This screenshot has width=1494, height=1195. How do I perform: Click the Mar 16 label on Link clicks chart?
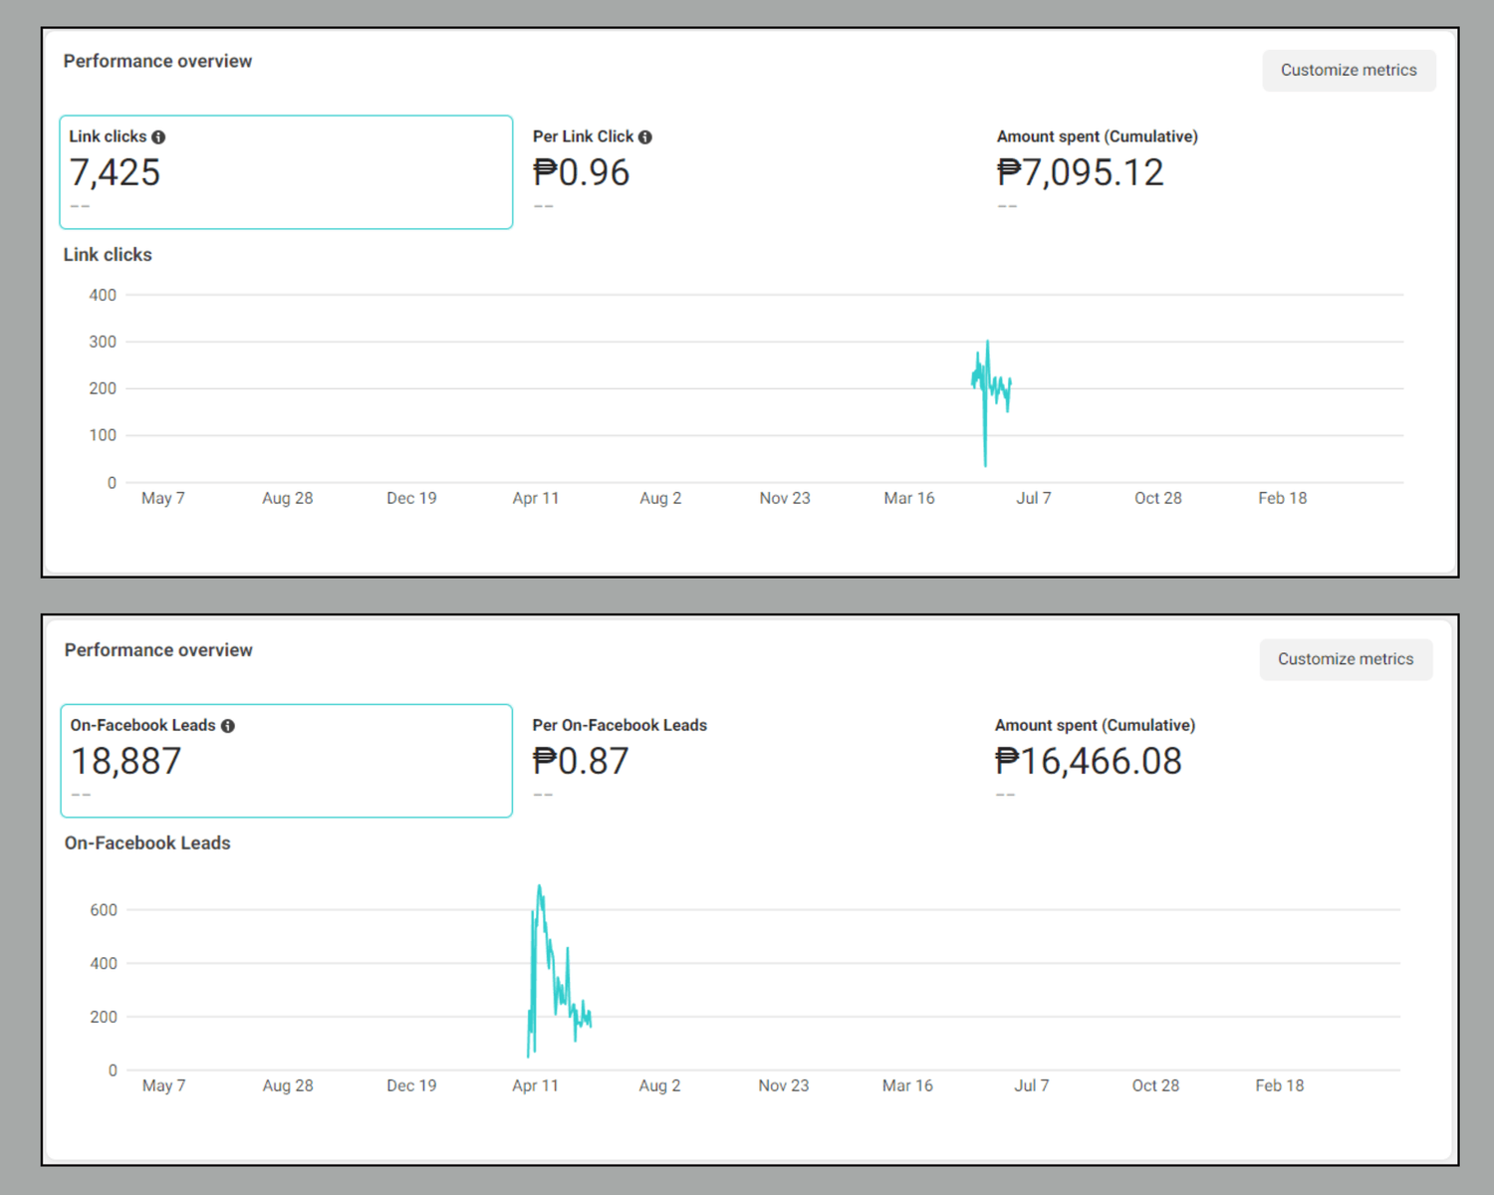pyautogui.click(x=908, y=498)
